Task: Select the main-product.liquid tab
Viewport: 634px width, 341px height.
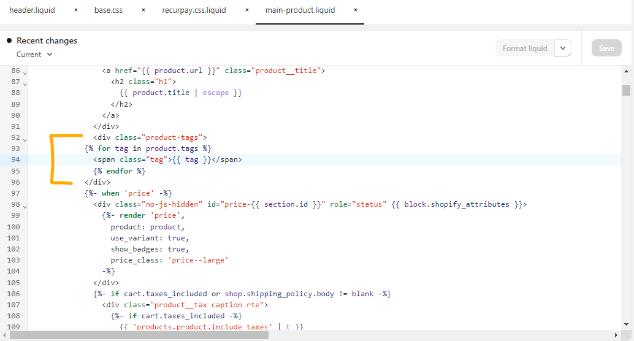Action: (300, 10)
